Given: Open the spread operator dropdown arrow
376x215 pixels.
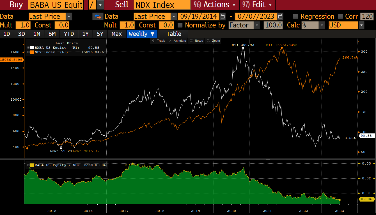Looking at the screenshot, I should pos(100,5).
